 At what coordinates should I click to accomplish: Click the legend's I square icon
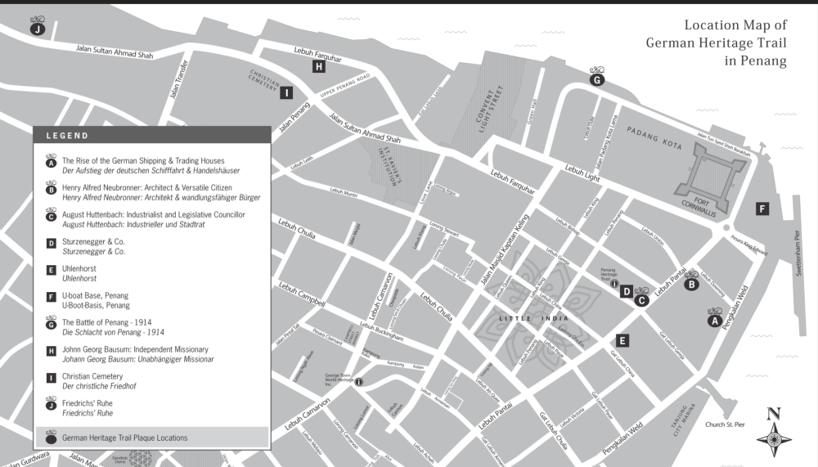click(x=51, y=378)
